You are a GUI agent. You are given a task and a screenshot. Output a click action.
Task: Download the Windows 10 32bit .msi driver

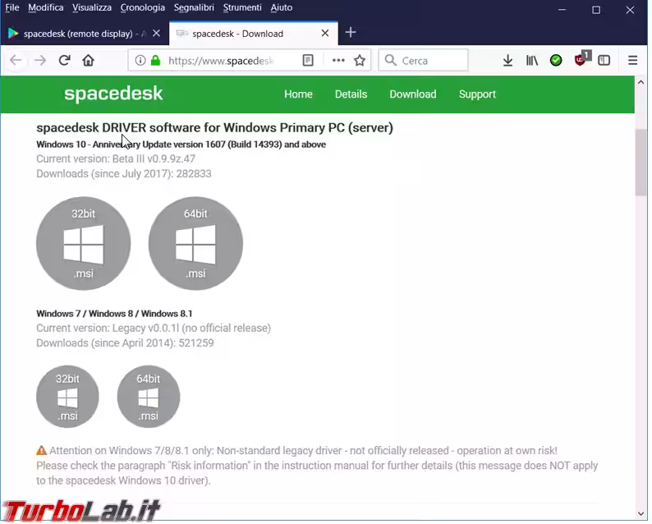[x=84, y=244]
